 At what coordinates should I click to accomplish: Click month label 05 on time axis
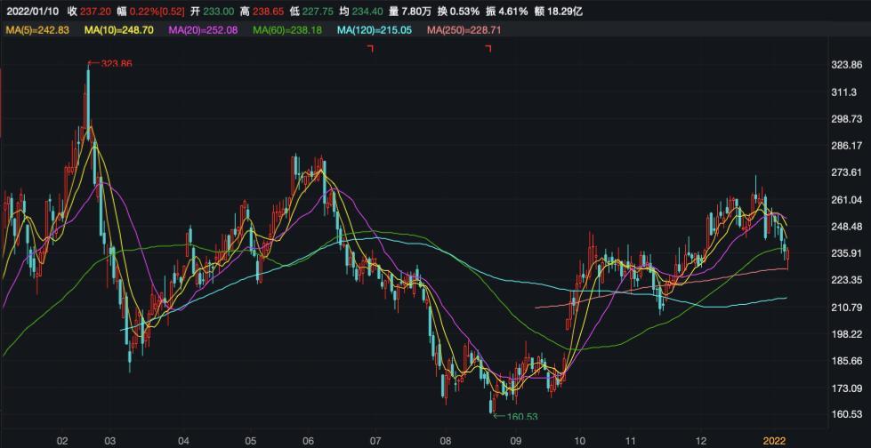point(250,441)
